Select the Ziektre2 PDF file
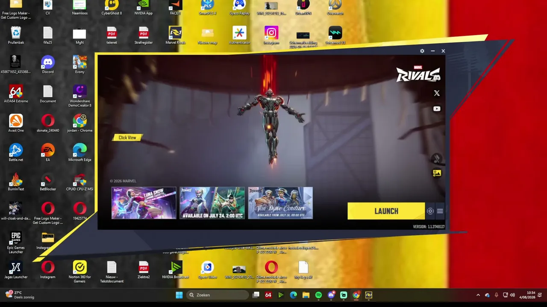 [144, 270]
